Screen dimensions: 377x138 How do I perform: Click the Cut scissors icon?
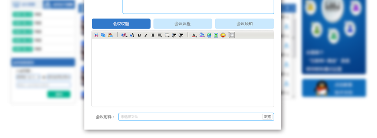click(x=96, y=35)
